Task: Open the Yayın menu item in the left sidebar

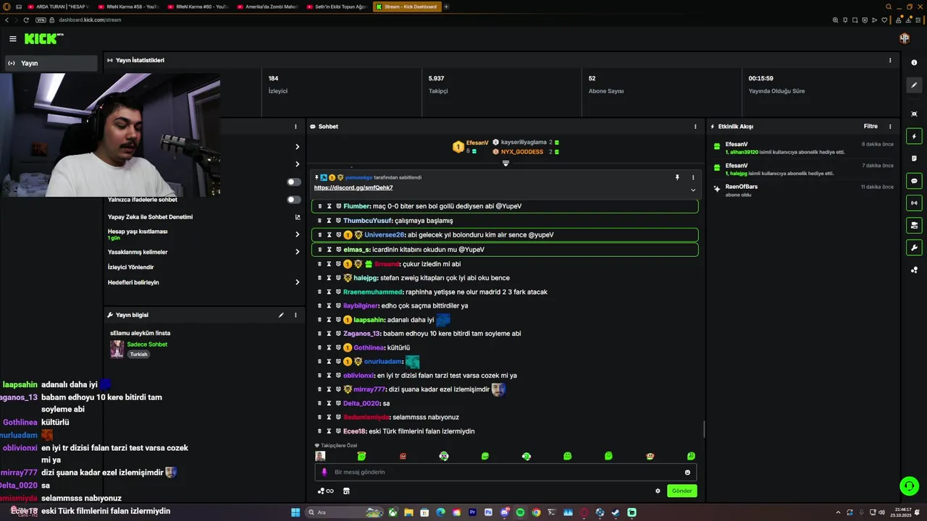Action: (x=51, y=63)
